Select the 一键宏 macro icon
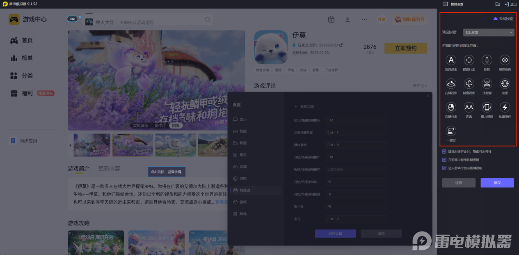This screenshot has height=255, width=519. click(x=451, y=131)
